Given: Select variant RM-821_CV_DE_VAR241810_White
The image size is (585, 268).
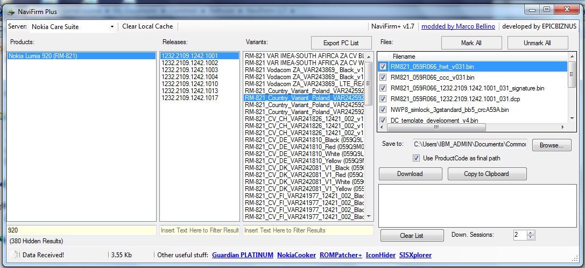Looking at the screenshot, I should 304,154.
